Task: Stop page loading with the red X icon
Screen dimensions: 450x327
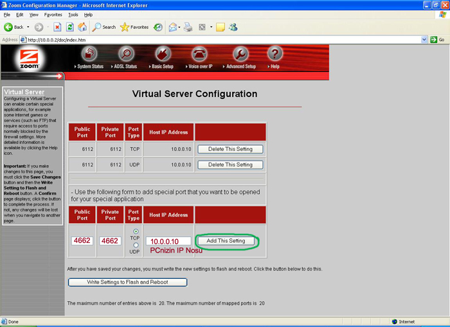Action: point(57,27)
